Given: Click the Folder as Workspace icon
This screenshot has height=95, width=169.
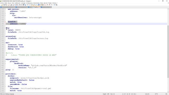Looking at the screenshot, I should (x=46, y=5).
